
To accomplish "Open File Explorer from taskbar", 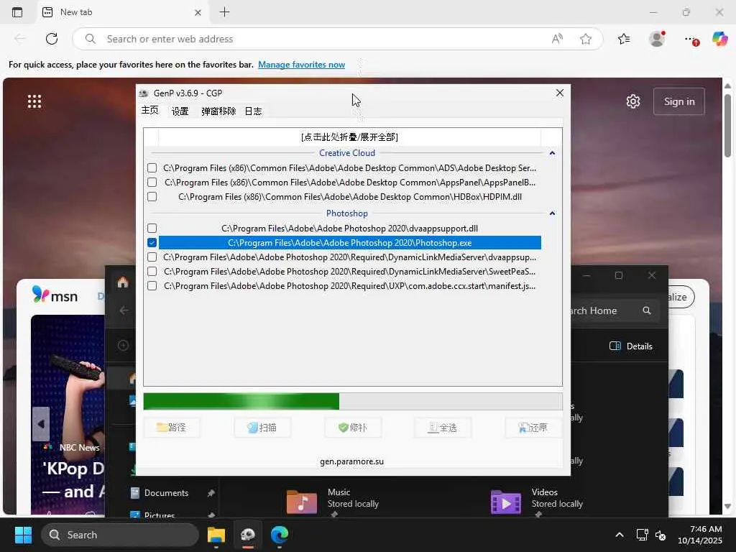I will click(x=216, y=535).
